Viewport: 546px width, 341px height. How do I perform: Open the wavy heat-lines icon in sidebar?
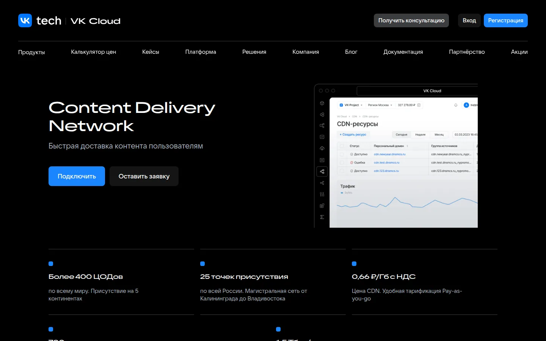322,194
